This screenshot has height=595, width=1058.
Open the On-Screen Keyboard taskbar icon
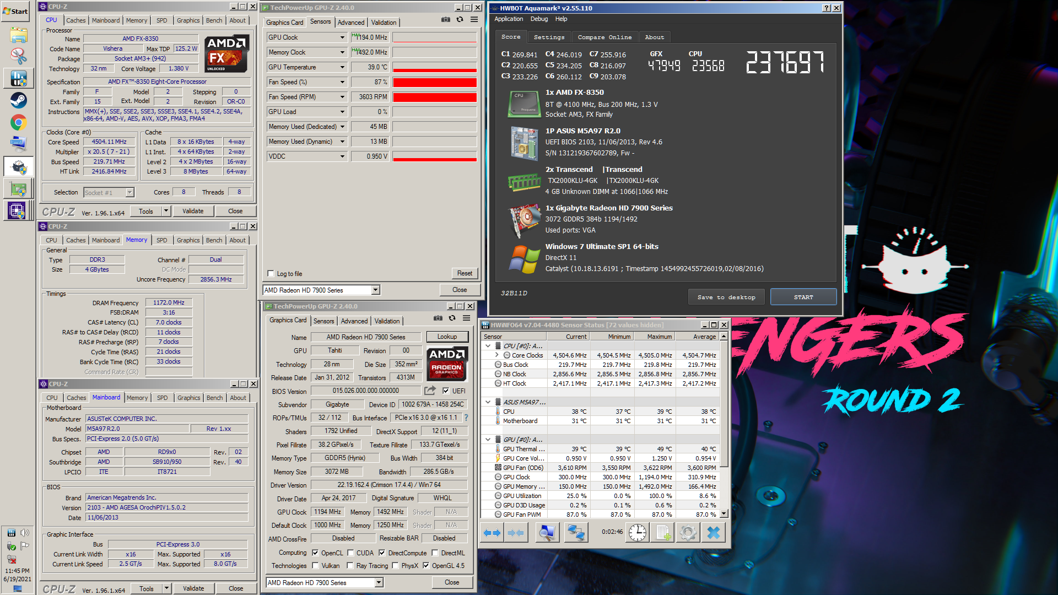tap(18, 144)
